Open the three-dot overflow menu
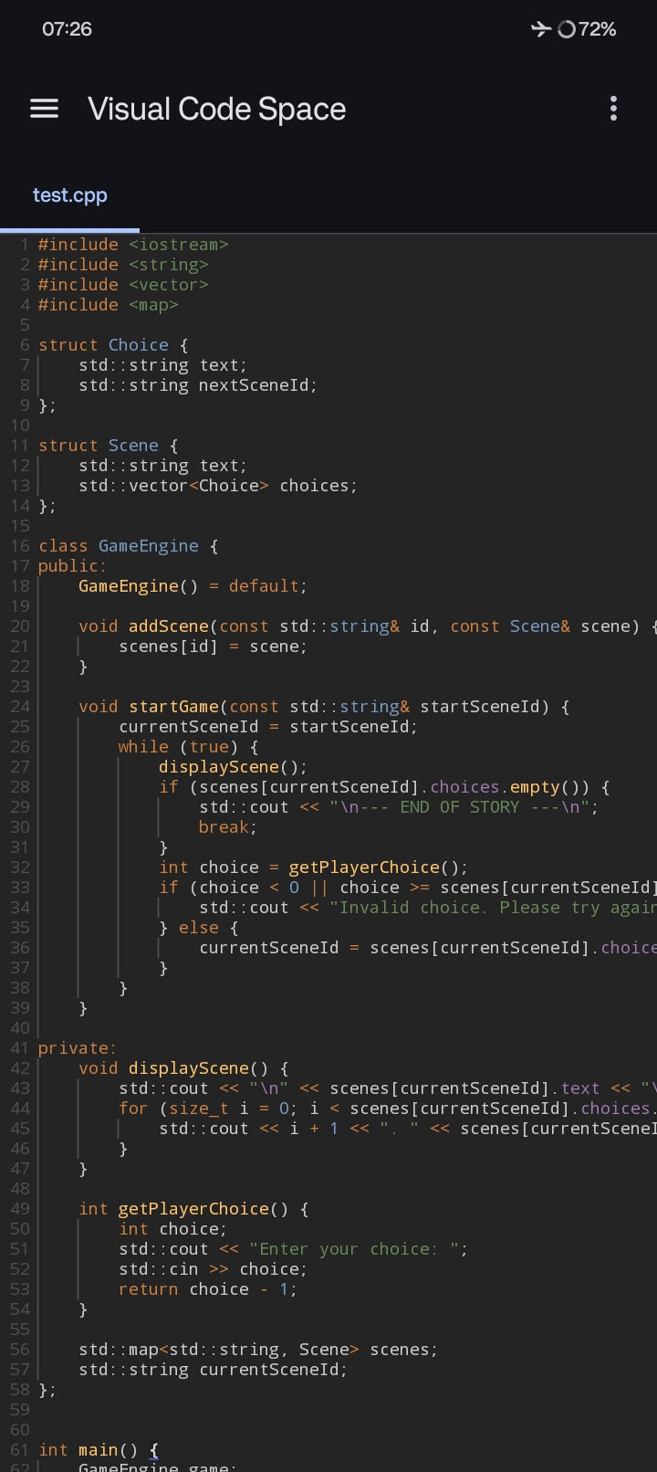 (613, 109)
